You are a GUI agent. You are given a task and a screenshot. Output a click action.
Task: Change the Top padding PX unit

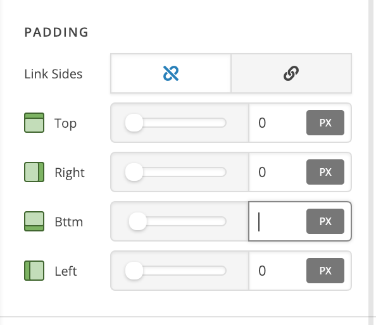click(325, 123)
